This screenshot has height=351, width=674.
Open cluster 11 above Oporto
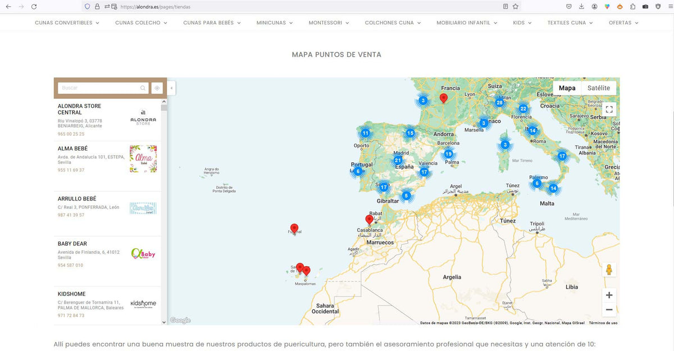365,133
